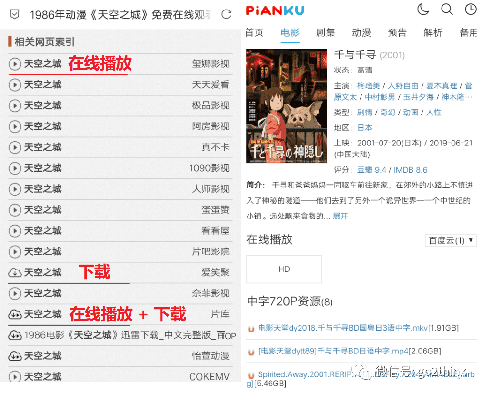Open the 预告 tab
This screenshot has width=482, height=394.
[397, 32]
